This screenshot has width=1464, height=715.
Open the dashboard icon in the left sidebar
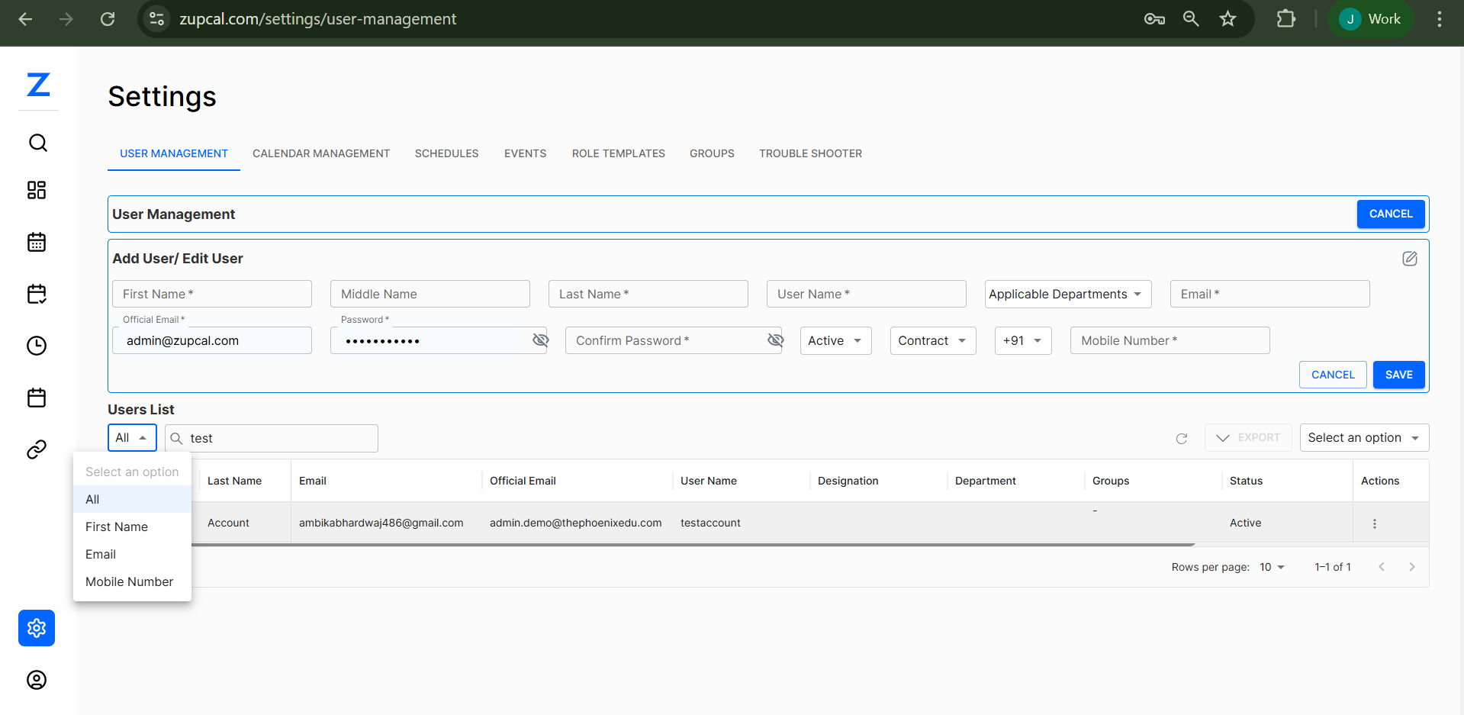pos(37,190)
